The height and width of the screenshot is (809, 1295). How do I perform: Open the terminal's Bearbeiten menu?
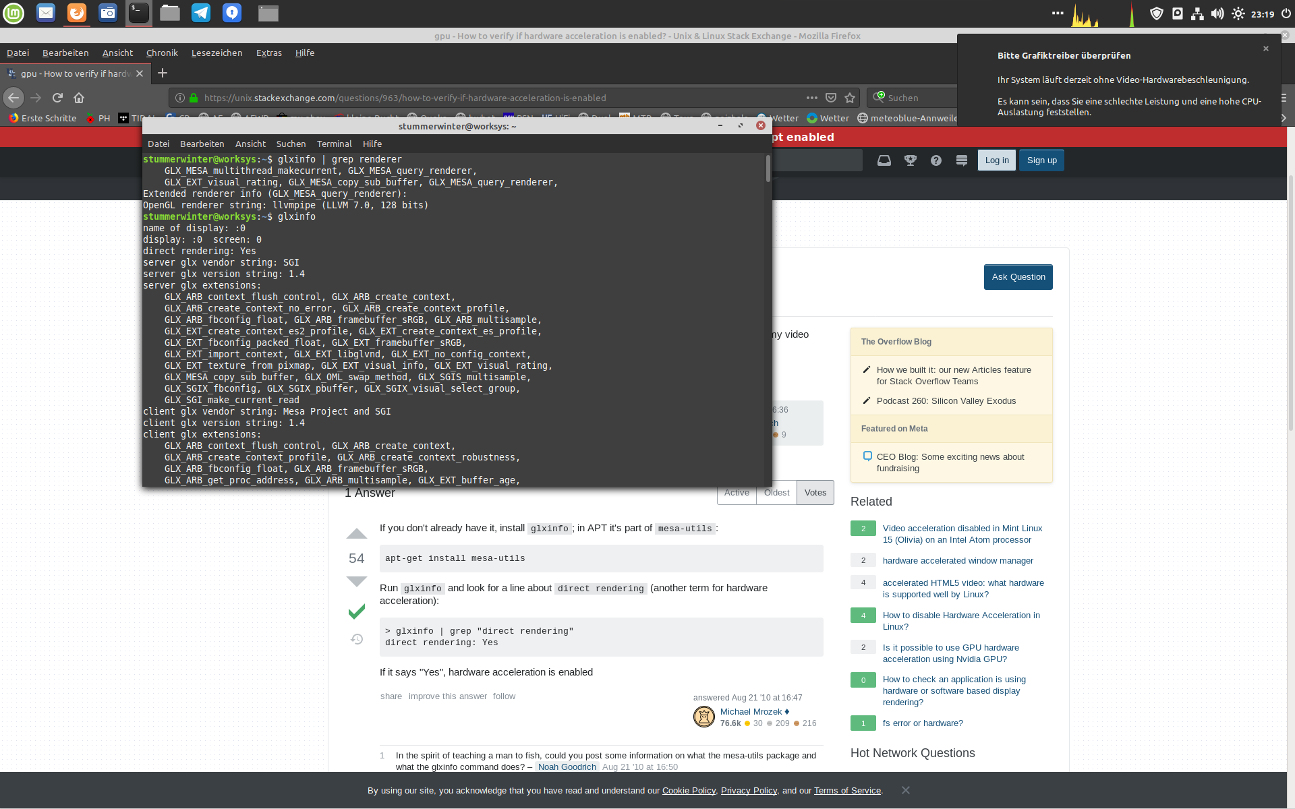[202, 144]
